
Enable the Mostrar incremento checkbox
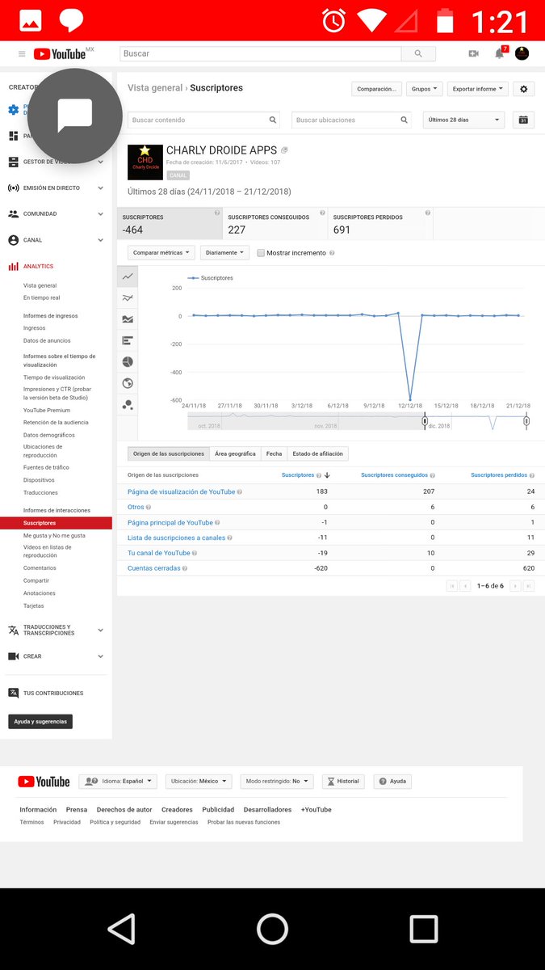point(261,253)
